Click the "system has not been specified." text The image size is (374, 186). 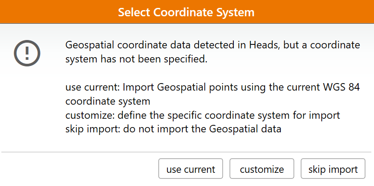[136, 58]
